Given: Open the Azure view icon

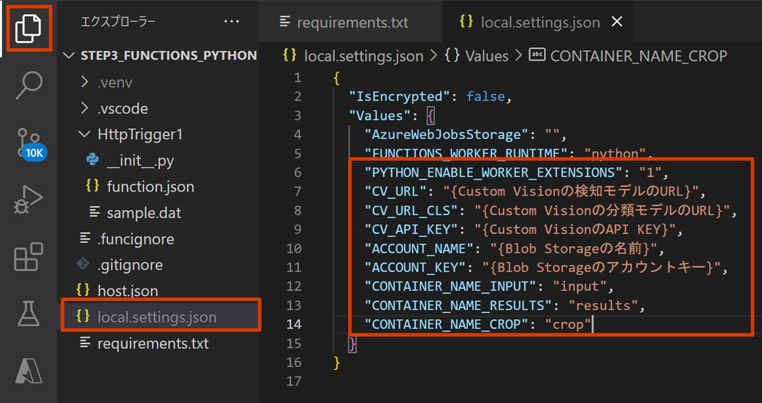Looking at the screenshot, I should coord(29,370).
